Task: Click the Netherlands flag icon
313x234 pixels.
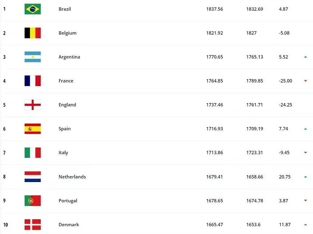Action: point(32,177)
